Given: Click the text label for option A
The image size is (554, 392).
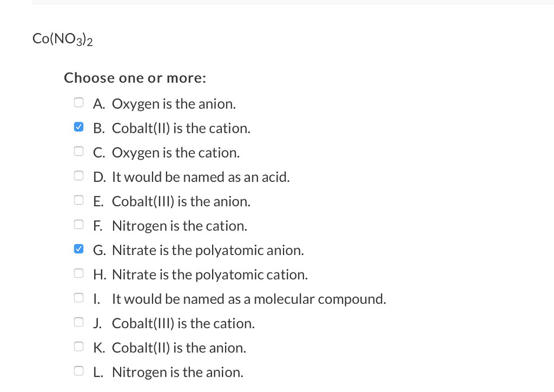Looking at the screenshot, I should click(173, 103).
